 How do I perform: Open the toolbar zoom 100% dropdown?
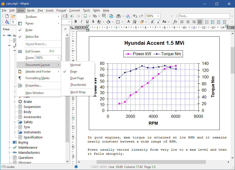(x=158, y=16)
